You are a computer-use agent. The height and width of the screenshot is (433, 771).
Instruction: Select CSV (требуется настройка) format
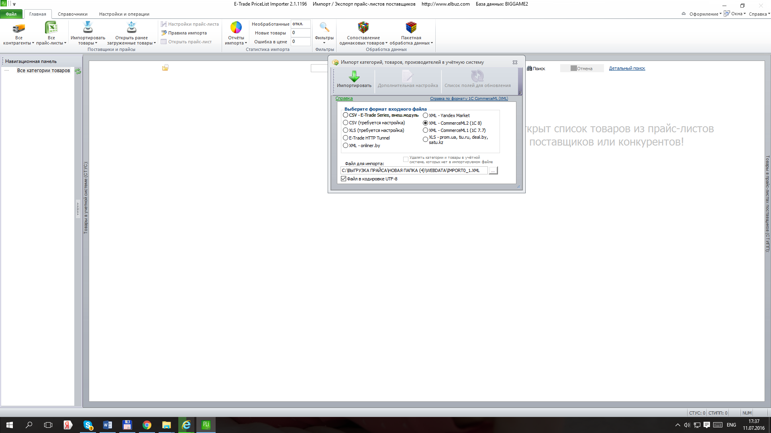click(x=345, y=123)
